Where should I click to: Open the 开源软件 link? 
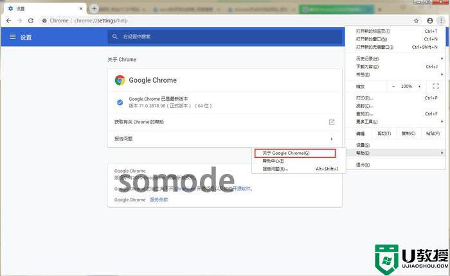click(242, 189)
